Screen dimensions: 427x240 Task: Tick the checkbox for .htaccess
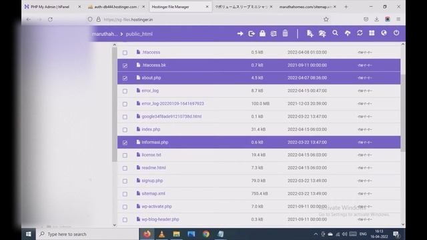pos(125,53)
